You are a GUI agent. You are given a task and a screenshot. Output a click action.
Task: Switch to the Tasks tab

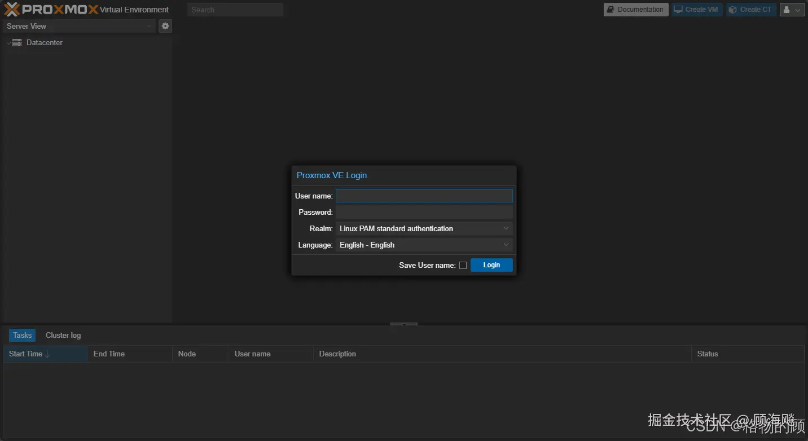click(23, 335)
